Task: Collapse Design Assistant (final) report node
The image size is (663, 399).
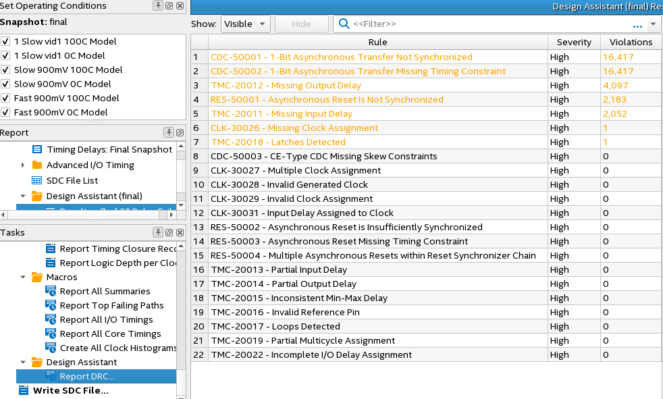Action: pos(23,196)
